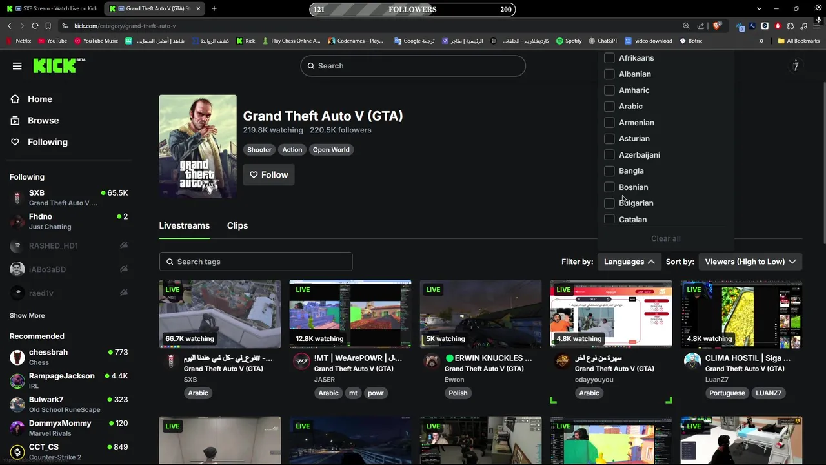This screenshot has width=826, height=465.
Task: Check the Afrikaans language checkbox
Action: pos(609,58)
